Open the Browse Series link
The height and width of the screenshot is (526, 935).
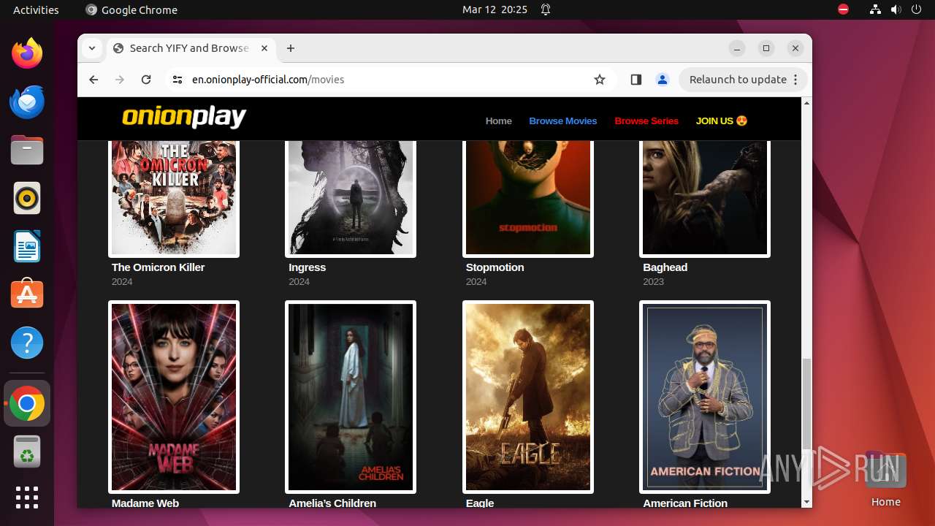[x=646, y=121]
